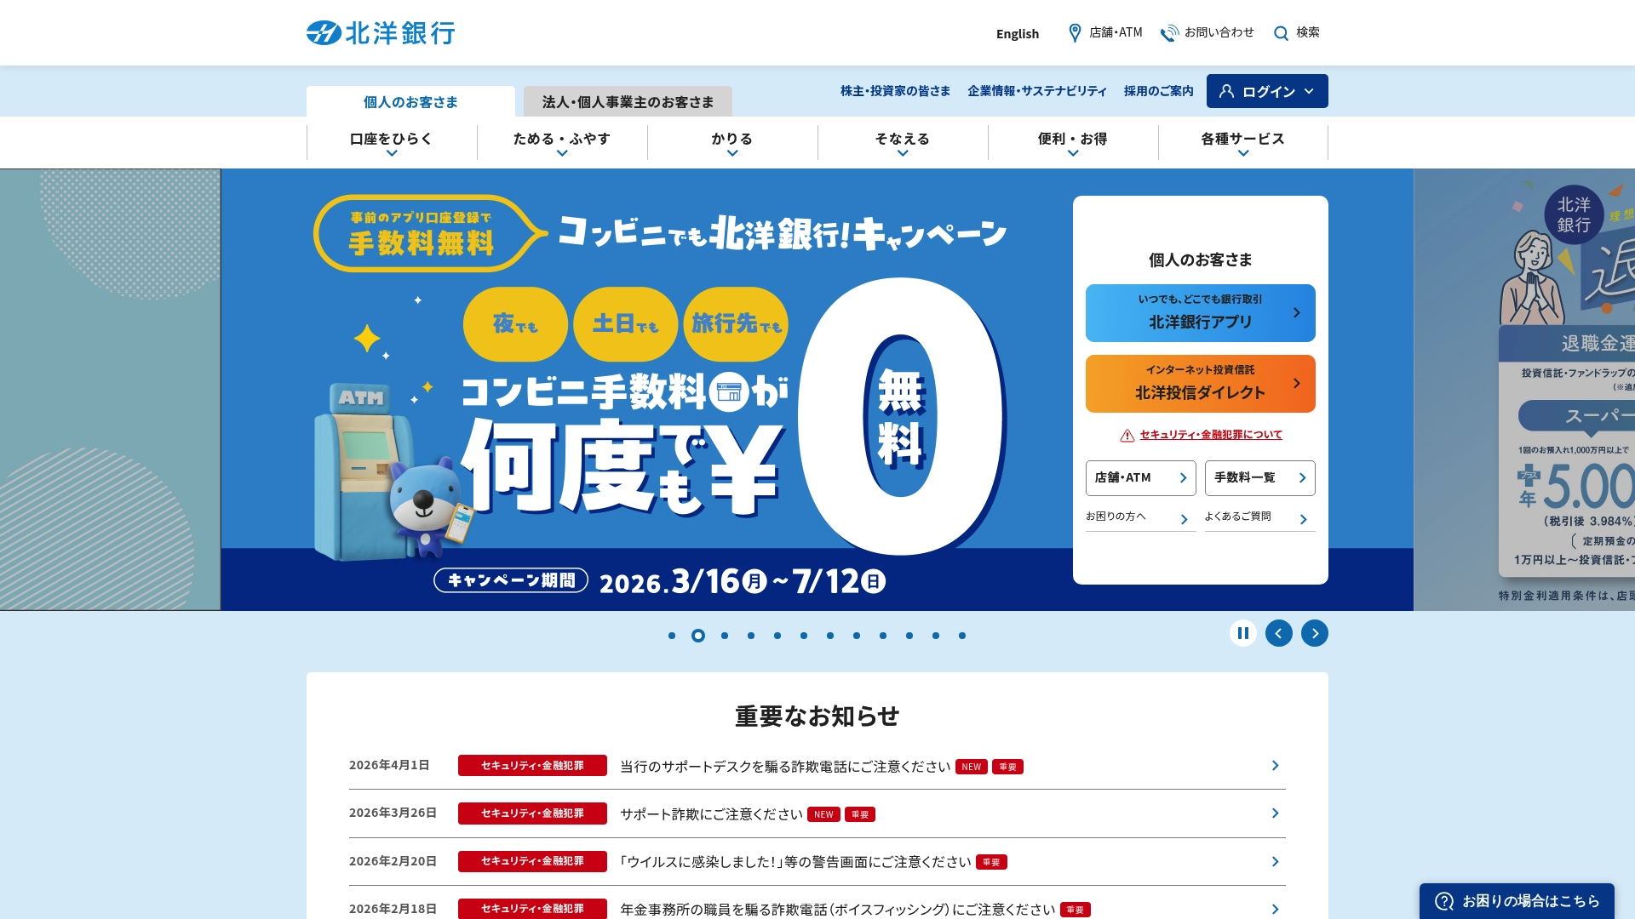1635x919 pixels.
Task: Click the ATM mascot illustration
Action: [x=393, y=472]
